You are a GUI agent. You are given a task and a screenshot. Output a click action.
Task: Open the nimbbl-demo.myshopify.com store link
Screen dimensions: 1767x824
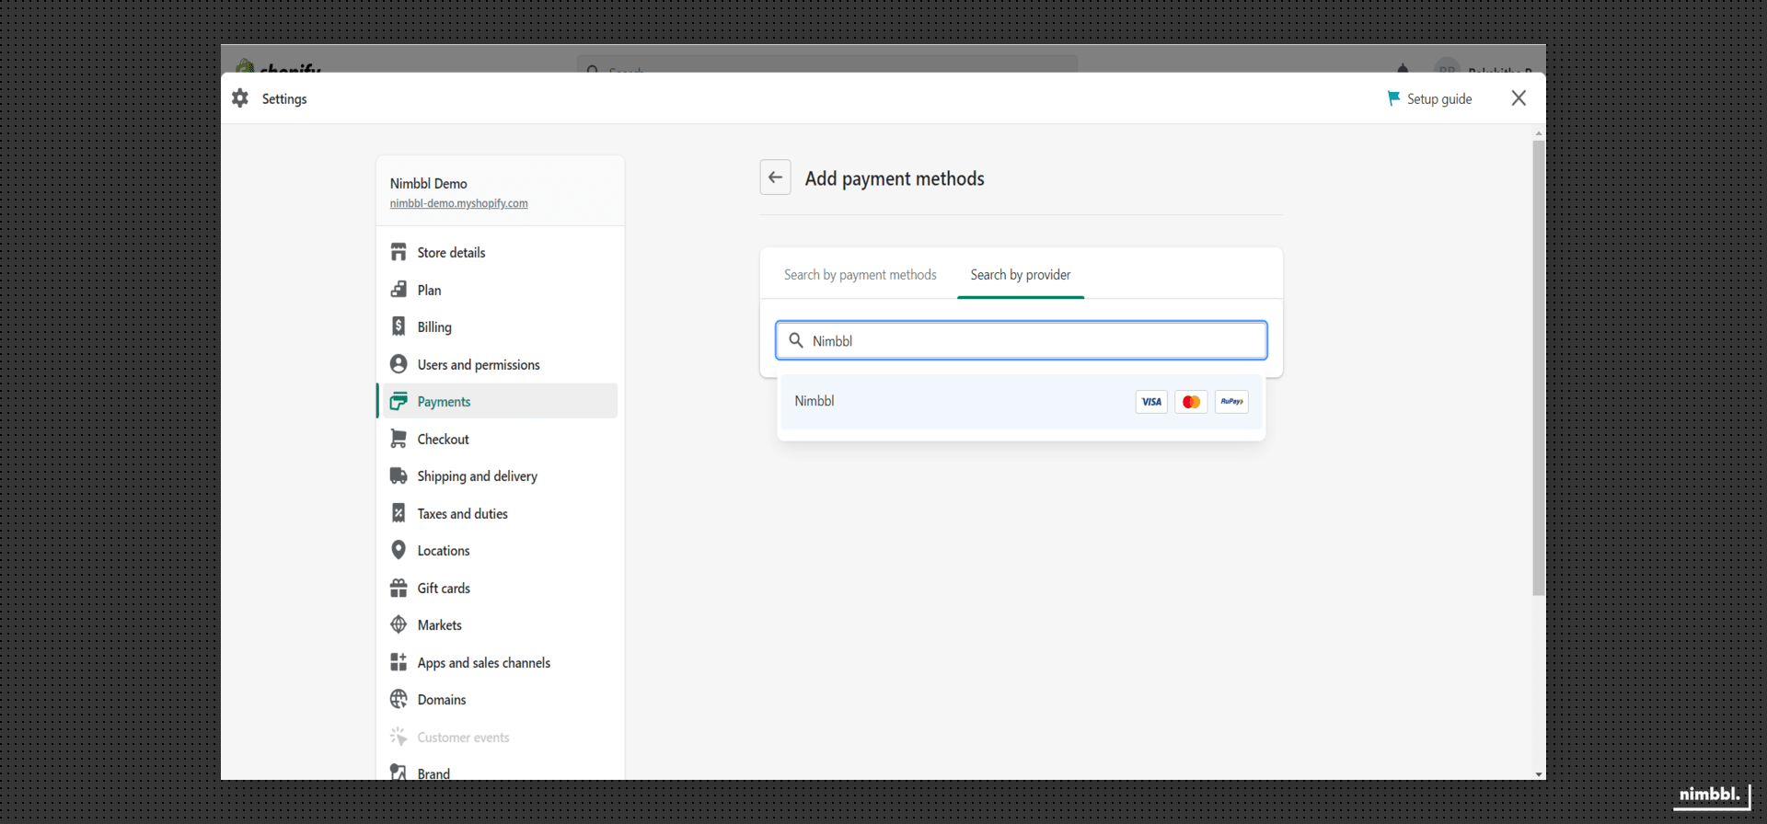click(x=458, y=203)
